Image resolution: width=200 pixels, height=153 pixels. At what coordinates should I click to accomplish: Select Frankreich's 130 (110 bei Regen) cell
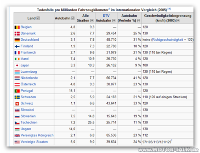[x=168, y=52]
